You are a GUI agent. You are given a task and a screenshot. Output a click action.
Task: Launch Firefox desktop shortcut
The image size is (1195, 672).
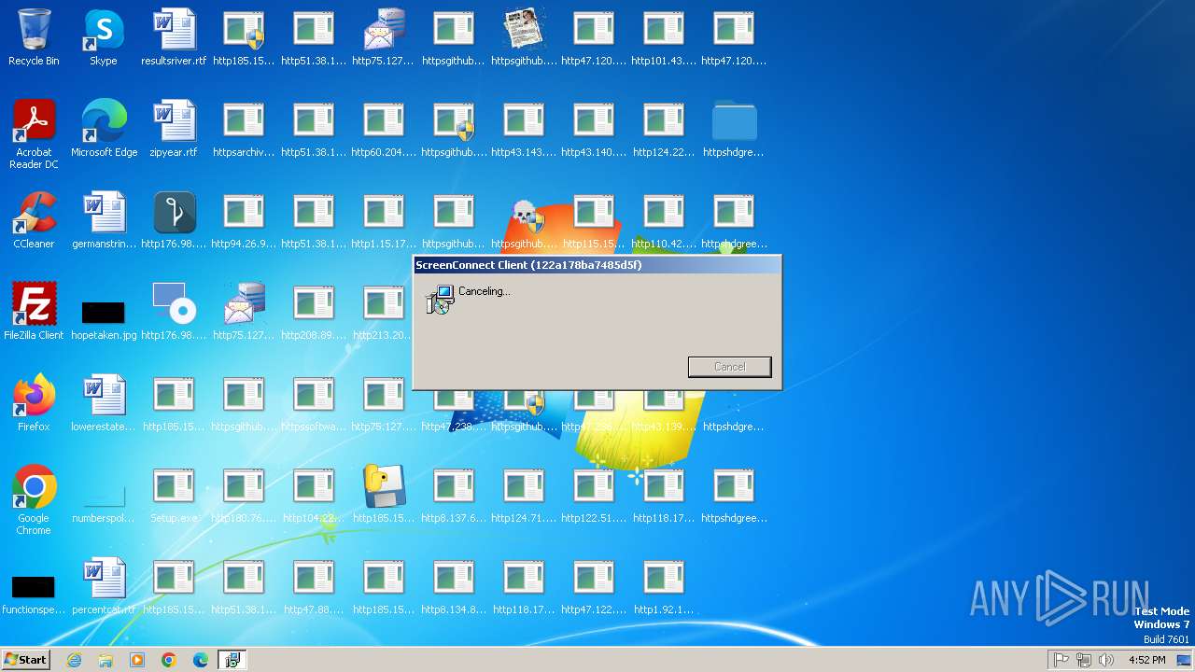click(34, 403)
